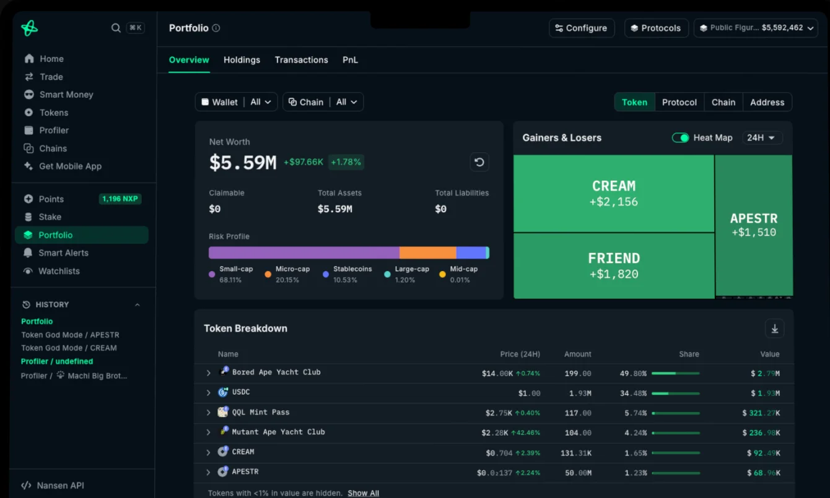830x498 pixels.
Task: Switch to the PnL tab
Action: coord(351,60)
